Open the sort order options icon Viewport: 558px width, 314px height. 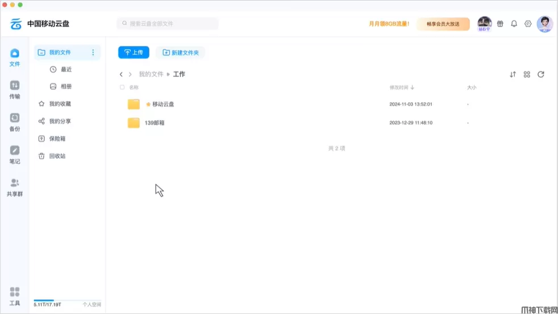(513, 74)
